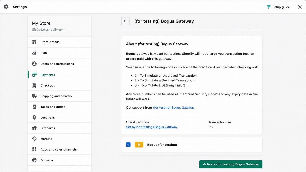Screen dimensions: 306x172
Task: Activate (for testing) Bogus Gateway button
Action: coord(231,164)
